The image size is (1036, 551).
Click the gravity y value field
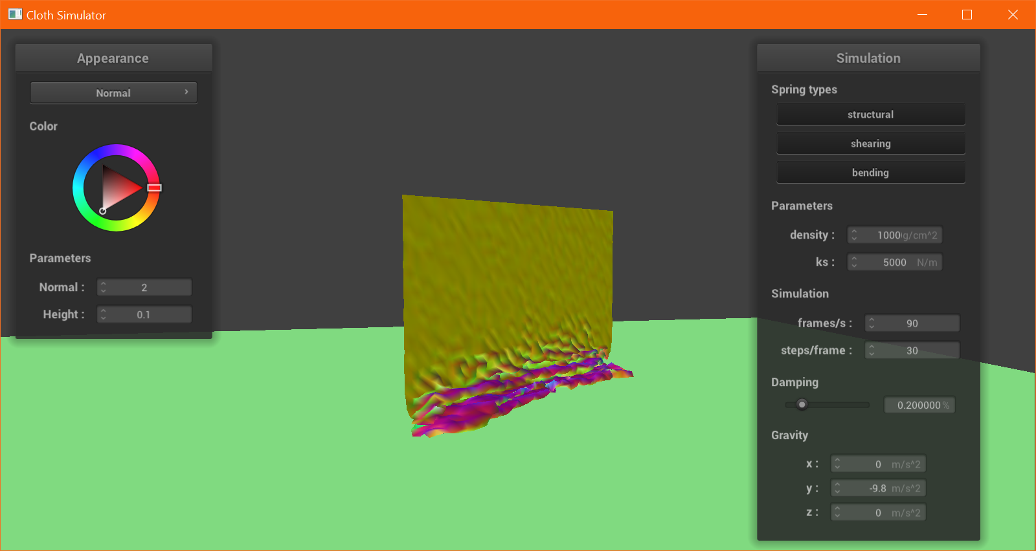(x=878, y=488)
